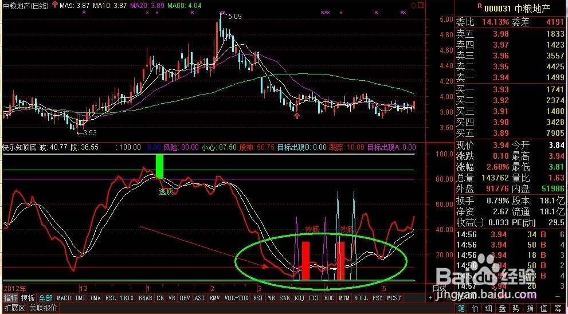The width and height of the screenshot is (568, 314).
Task: Click the 买一 price 3.93 row
Action: (x=510, y=89)
